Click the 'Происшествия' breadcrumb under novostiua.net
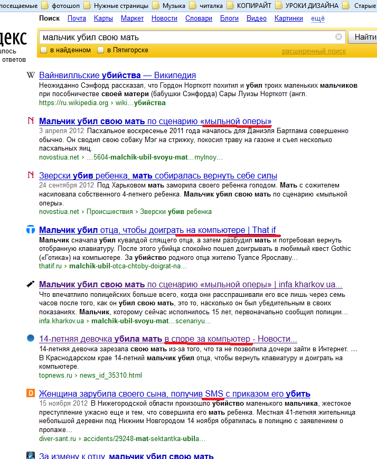The width and height of the screenshot is (377, 459). (x=110, y=212)
